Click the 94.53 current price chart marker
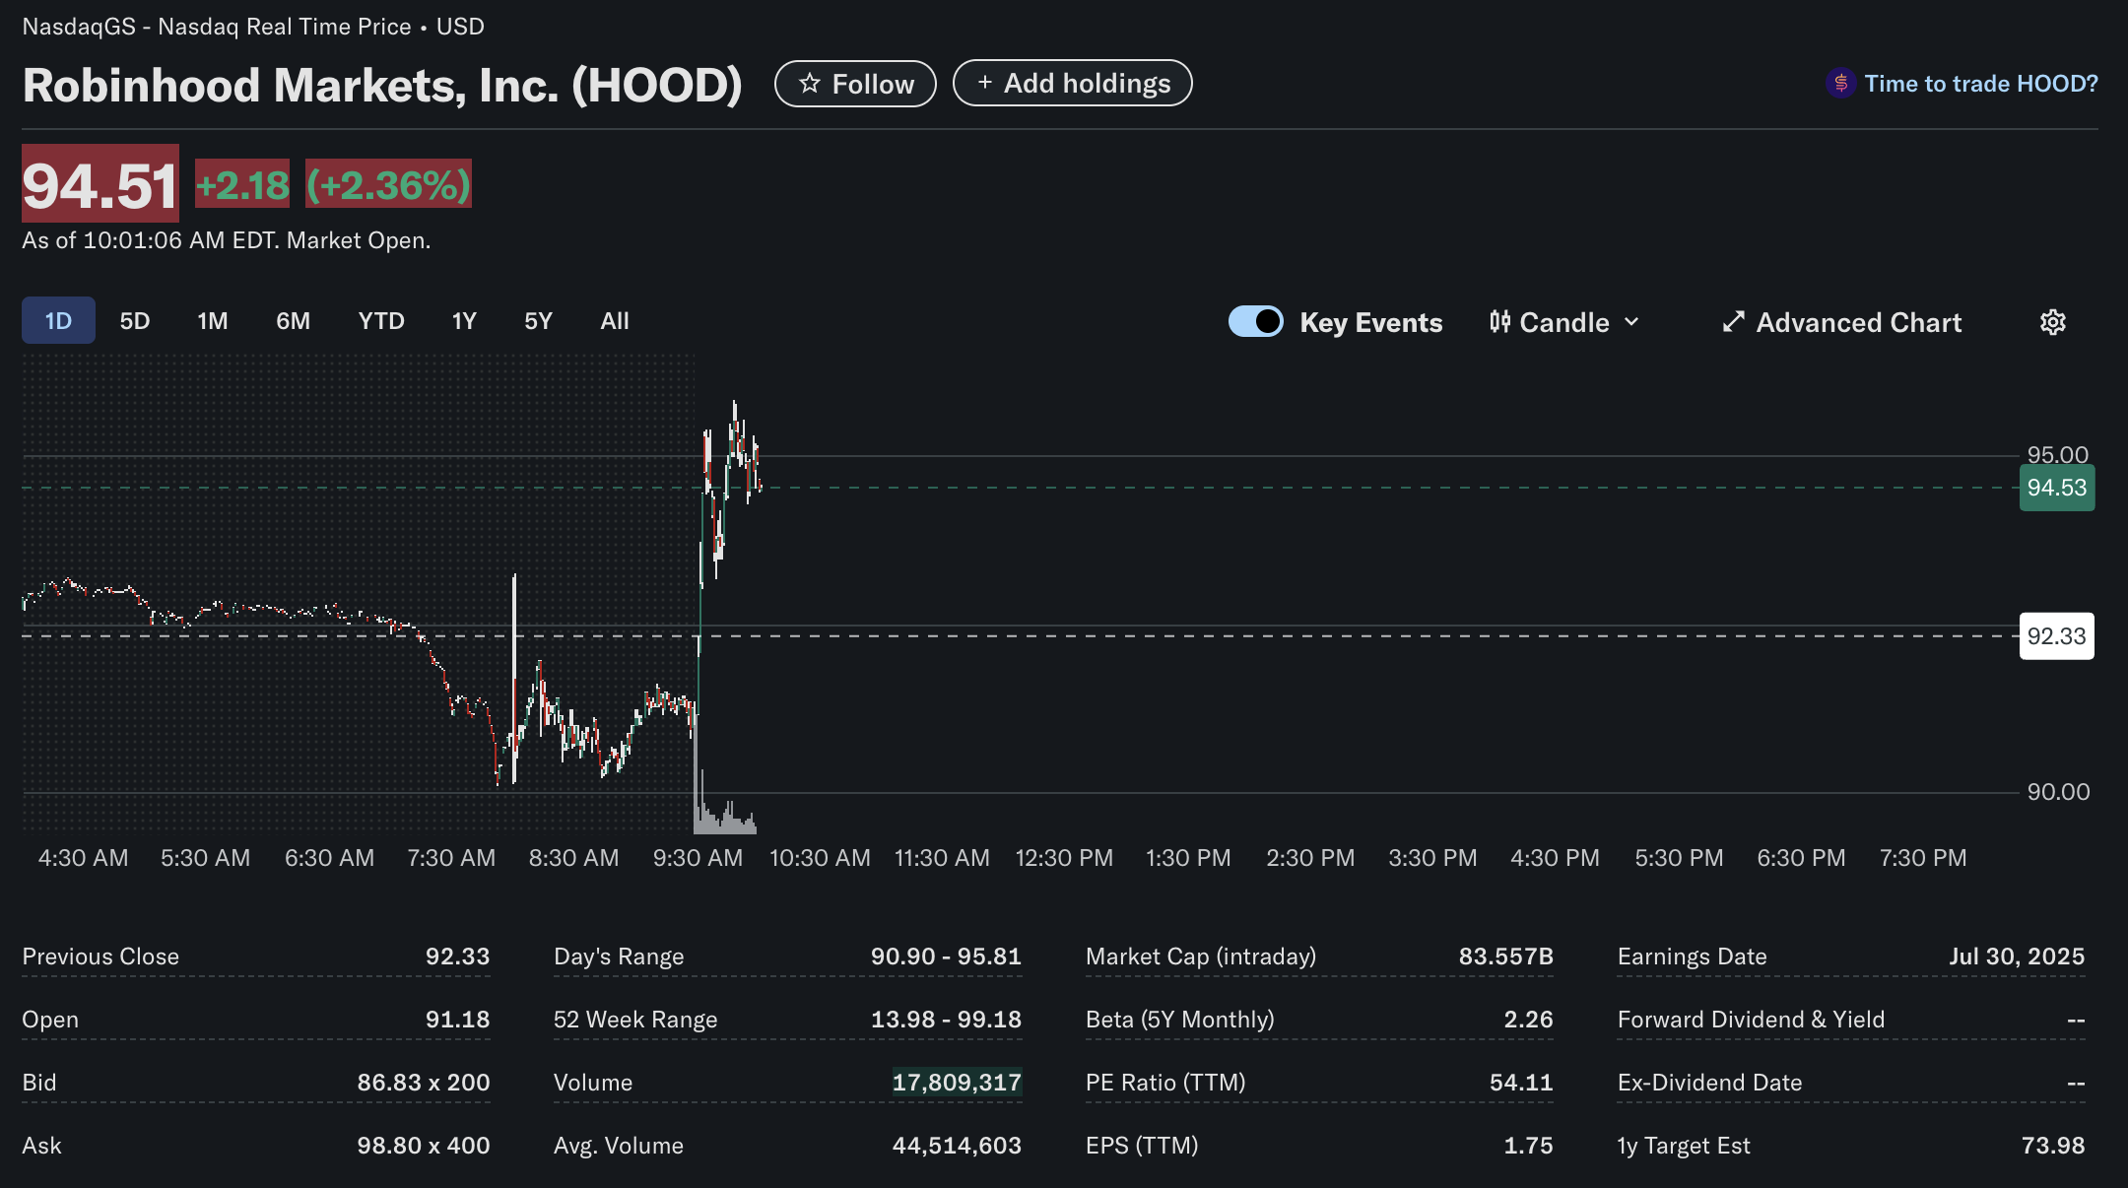This screenshot has width=2128, height=1188. coord(2057,488)
